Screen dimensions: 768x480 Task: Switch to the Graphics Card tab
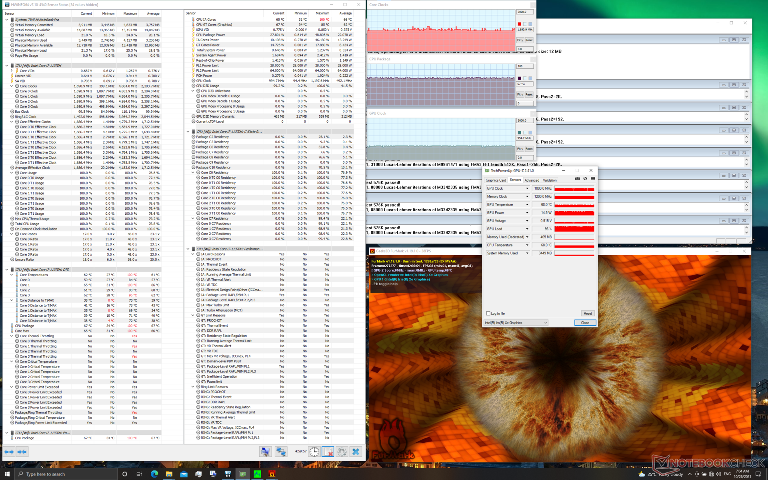click(x=496, y=180)
